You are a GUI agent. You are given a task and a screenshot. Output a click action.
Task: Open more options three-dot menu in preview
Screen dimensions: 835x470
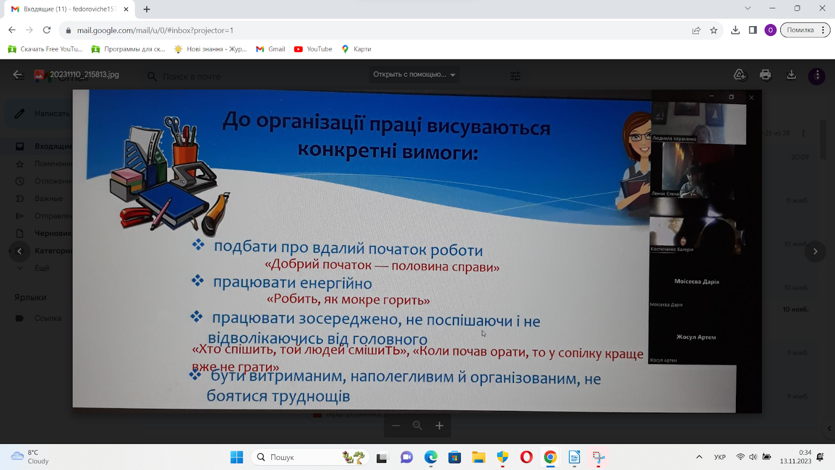[817, 76]
